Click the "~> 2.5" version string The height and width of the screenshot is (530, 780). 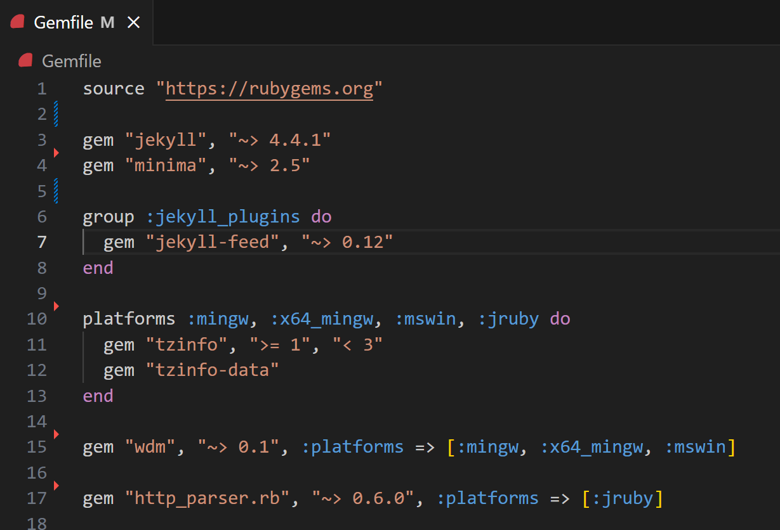(x=270, y=165)
